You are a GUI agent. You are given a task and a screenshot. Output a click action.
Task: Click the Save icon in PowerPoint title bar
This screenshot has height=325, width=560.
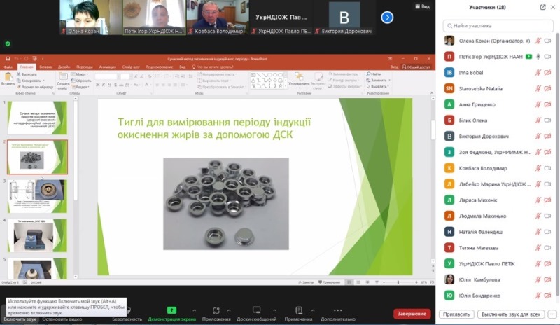(x=8, y=59)
